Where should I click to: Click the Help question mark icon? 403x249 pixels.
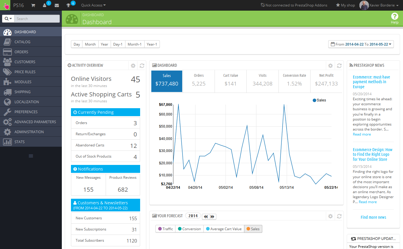pyautogui.click(x=394, y=16)
